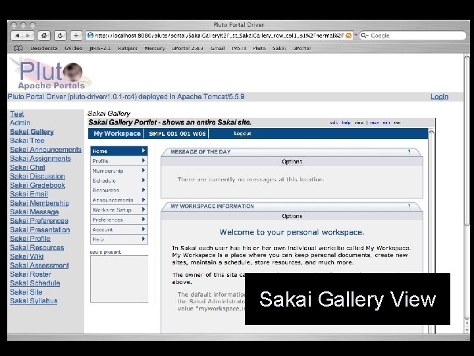Click inside the address bar URL
Viewport: 474px width, 356px height.
[219, 36]
